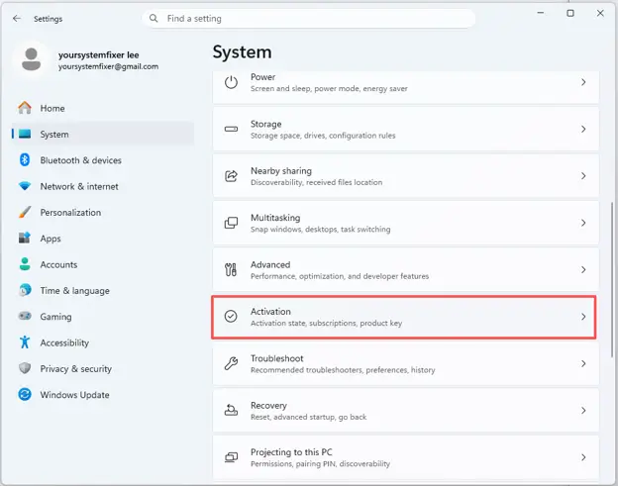
Task: Click the Bluetooth icon in sidebar
Action: coord(25,160)
